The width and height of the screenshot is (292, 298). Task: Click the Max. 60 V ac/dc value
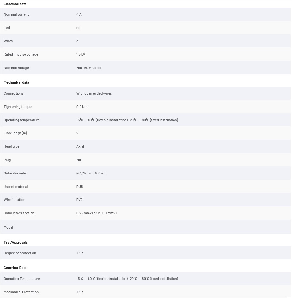[x=89, y=68]
